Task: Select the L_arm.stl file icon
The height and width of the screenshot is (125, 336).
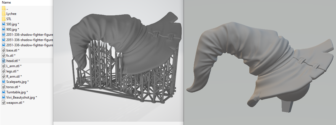Action: click(x=4, y=66)
